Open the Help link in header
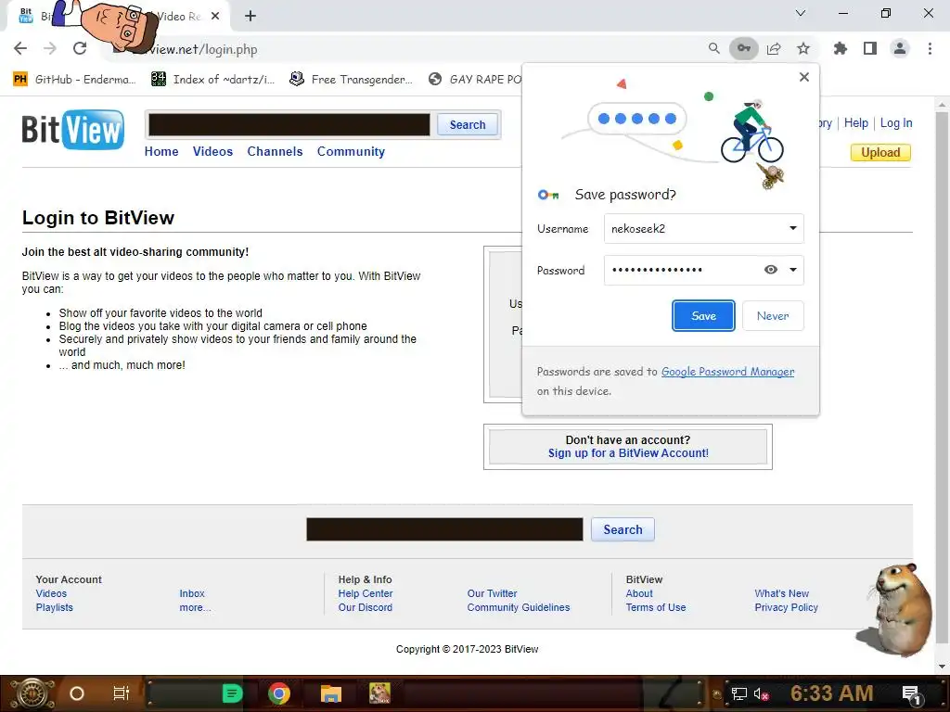 855,123
